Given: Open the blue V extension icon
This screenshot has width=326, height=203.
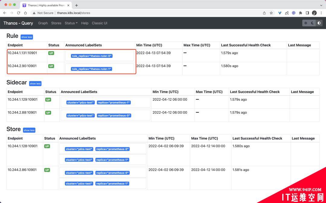Looking at the screenshot, I should point(280,13).
